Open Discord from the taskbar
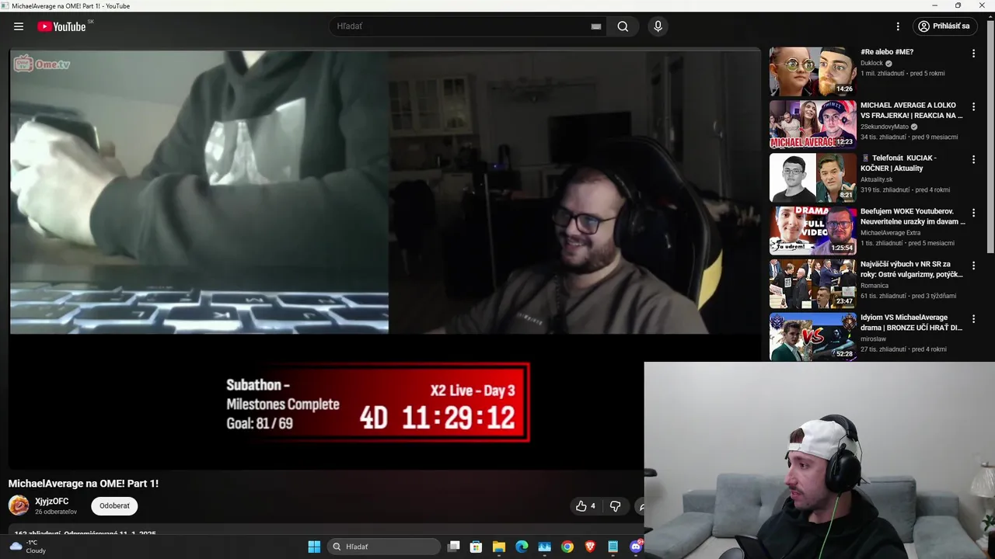995x559 pixels. [x=636, y=547]
